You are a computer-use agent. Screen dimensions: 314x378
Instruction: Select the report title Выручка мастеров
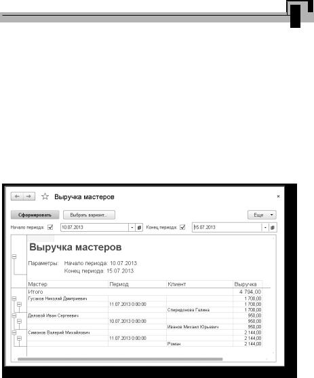coord(75,247)
